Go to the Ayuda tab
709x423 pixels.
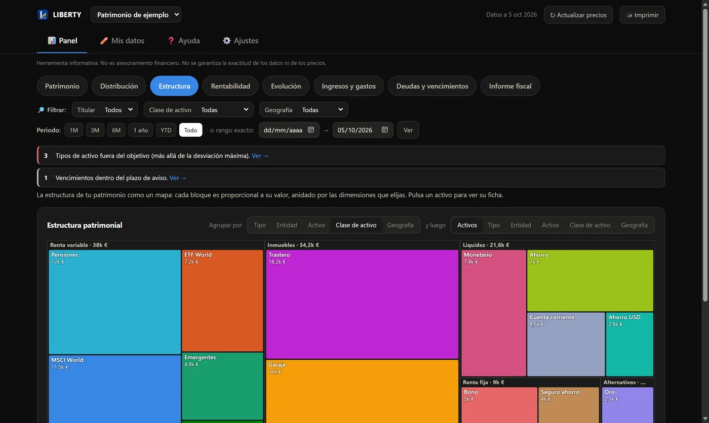coord(183,40)
